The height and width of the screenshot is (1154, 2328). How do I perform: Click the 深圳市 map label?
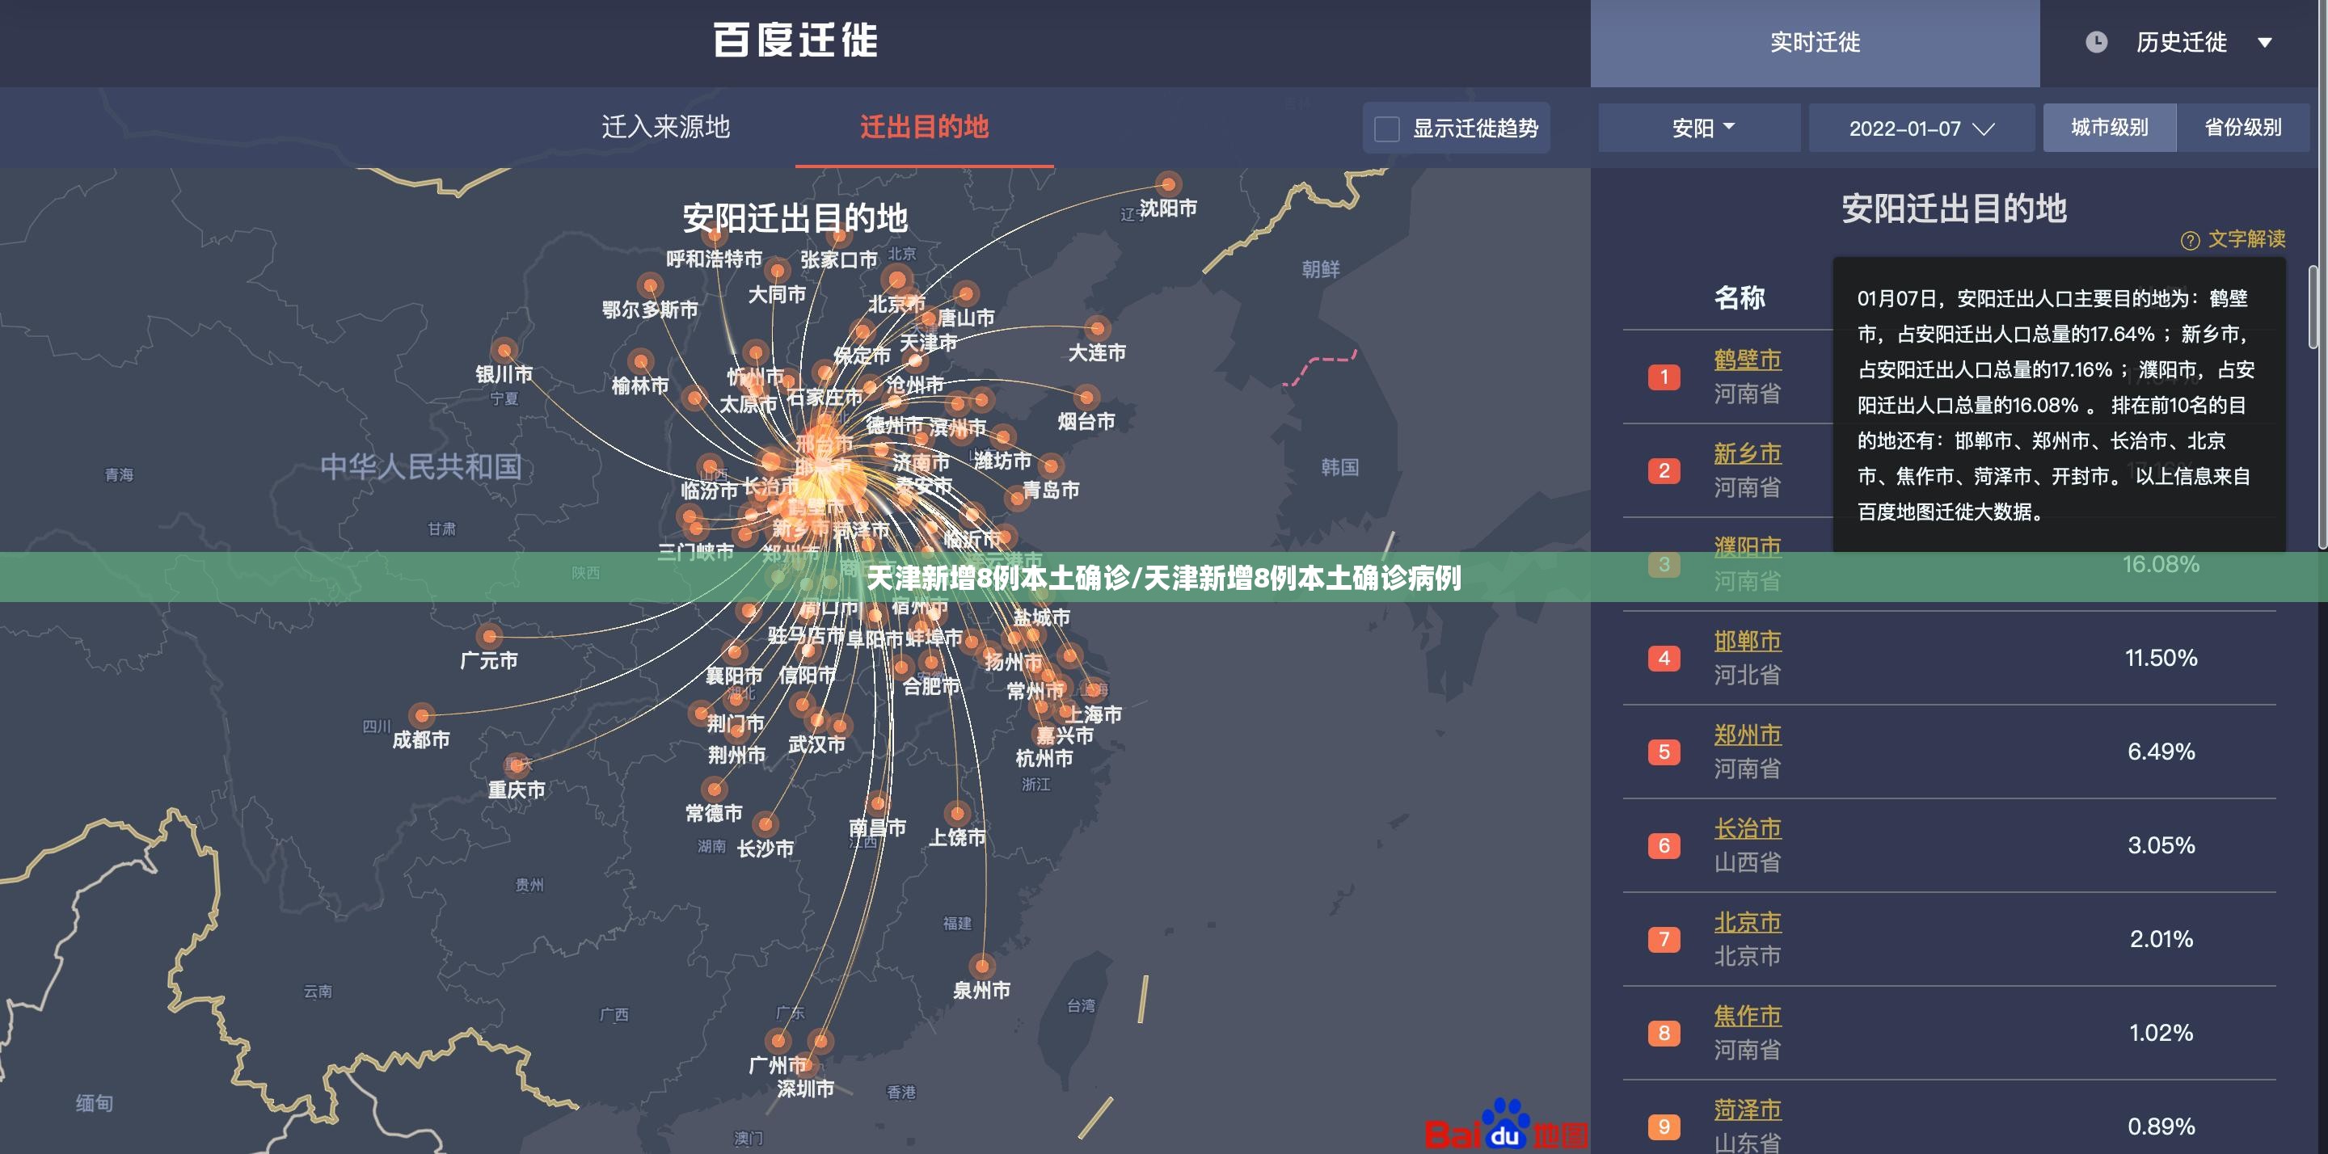[805, 1089]
